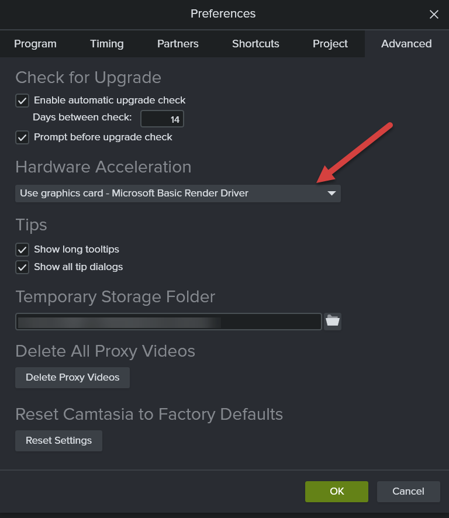This screenshot has height=518, width=449.
Task: Click the Days between check number field
Action: [163, 119]
